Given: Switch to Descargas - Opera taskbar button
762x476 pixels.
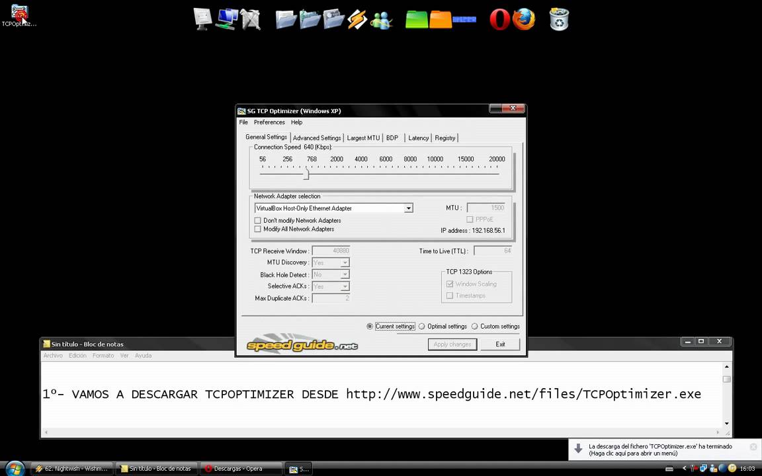Looking at the screenshot, I should point(241,469).
